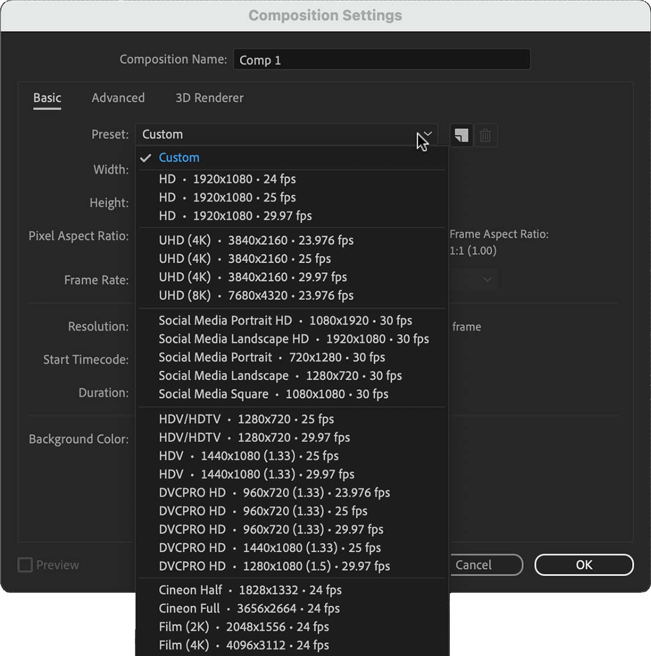Viewport: 651px width, 656px height.
Task: Pick Social Media Landscape HD 1920x1080 preset
Action: [292, 339]
